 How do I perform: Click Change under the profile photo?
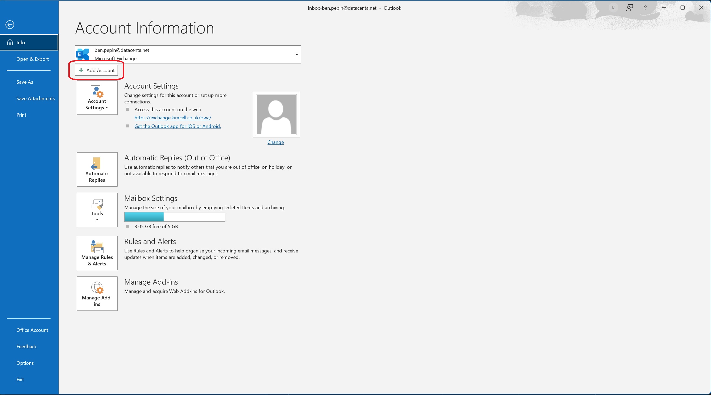(275, 142)
